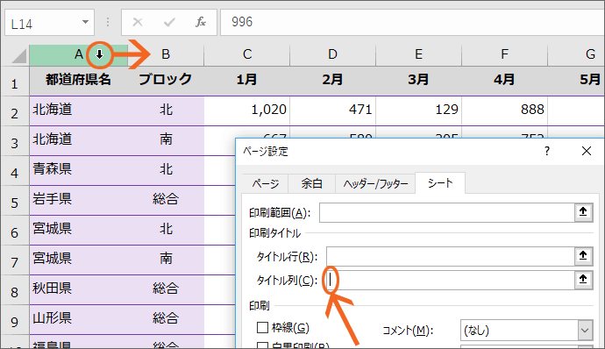Viewport: 605px width, 349px height.
Task: Click 北海道 cell in row 2
Action: (79, 110)
